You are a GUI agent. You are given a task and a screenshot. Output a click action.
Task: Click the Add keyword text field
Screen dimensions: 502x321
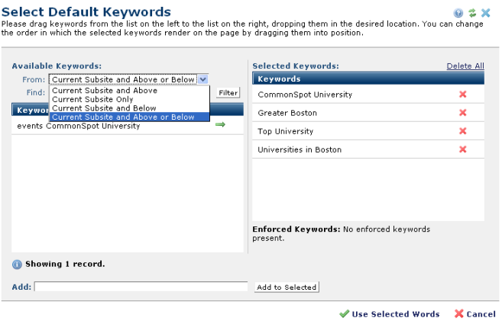click(x=141, y=287)
